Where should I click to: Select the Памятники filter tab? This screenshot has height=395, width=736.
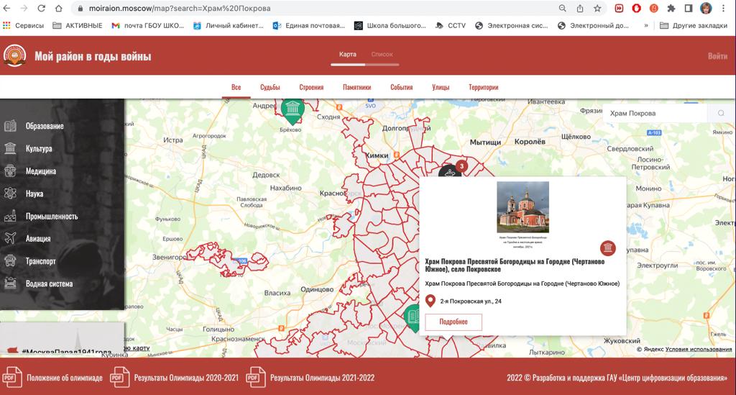[356, 87]
